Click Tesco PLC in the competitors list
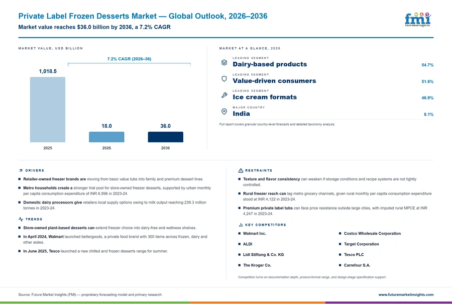Screen dimensions: 452x304 point(354,255)
